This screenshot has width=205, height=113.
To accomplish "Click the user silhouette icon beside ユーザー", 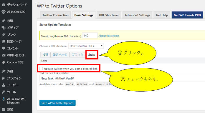I will 4,85.
